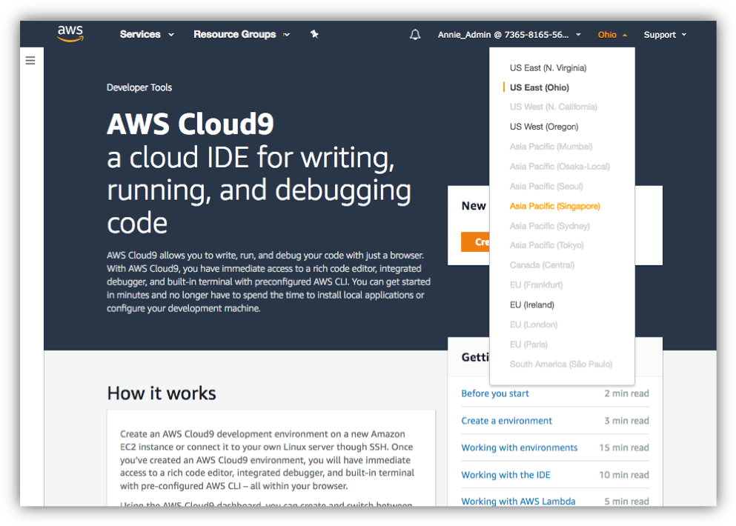The width and height of the screenshot is (736, 526).
Task: Click the AWS Cloud9 heading
Action: click(190, 124)
